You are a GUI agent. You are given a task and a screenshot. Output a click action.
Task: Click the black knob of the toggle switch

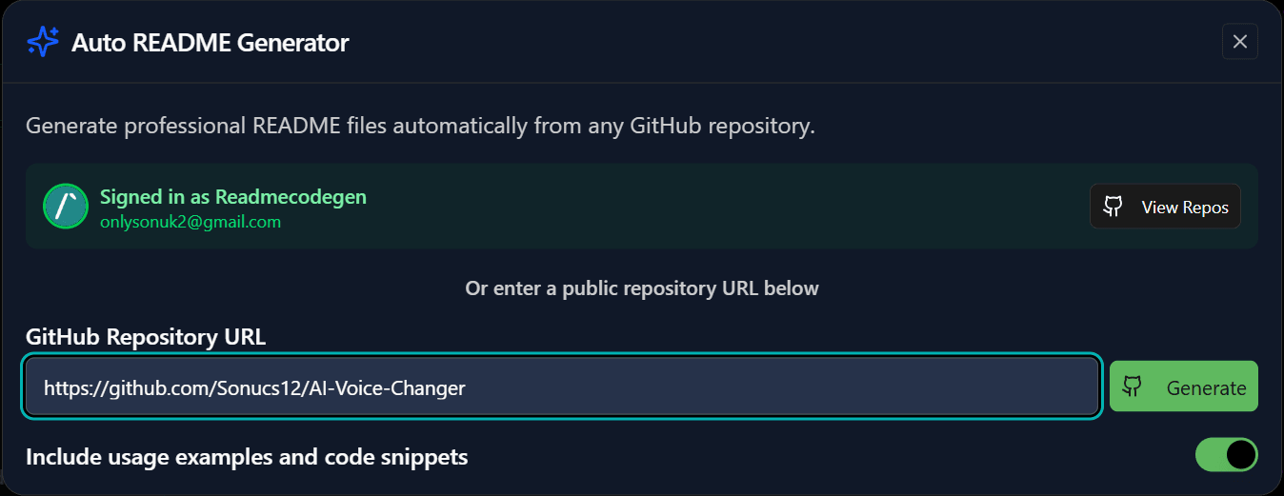click(x=1240, y=455)
